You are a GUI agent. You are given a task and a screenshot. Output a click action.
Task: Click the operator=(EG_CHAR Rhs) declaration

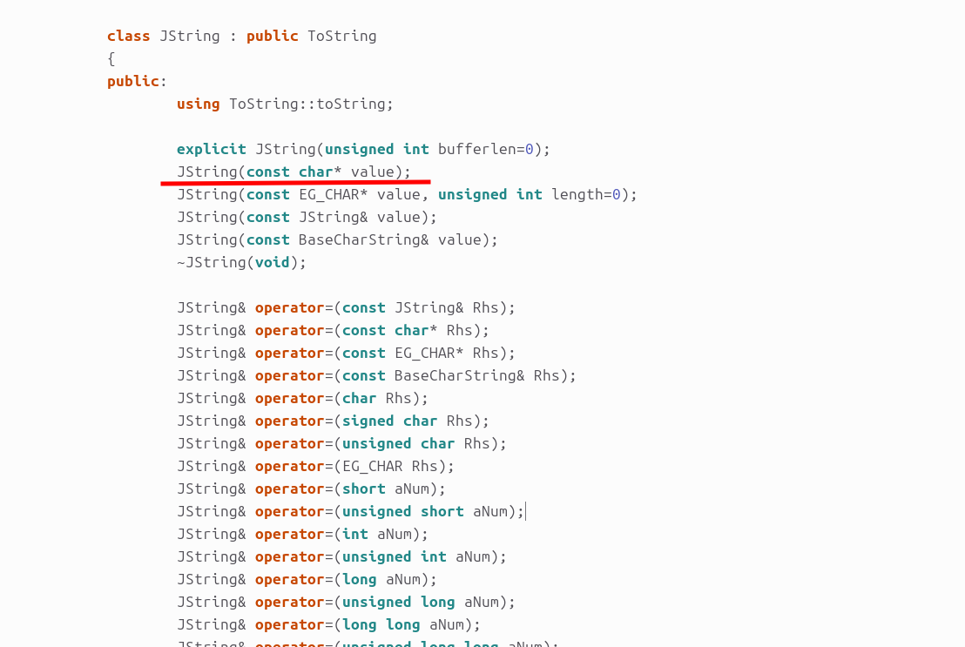(x=315, y=466)
